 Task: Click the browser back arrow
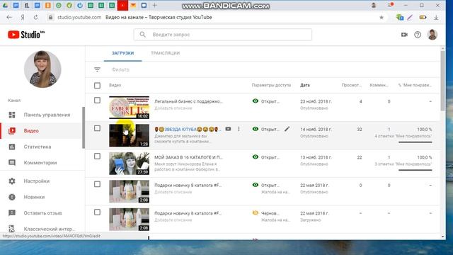[x=9, y=17]
